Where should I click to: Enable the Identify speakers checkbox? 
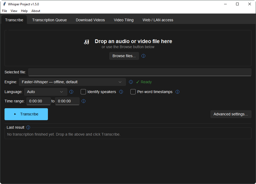pyautogui.click(x=83, y=92)
